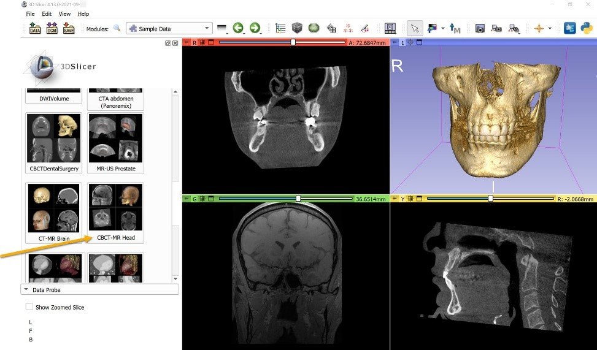The height and width of the screenshot is (350, 597).
Task: Toggle the red slice view pin
Action: (x=187, y=43)
